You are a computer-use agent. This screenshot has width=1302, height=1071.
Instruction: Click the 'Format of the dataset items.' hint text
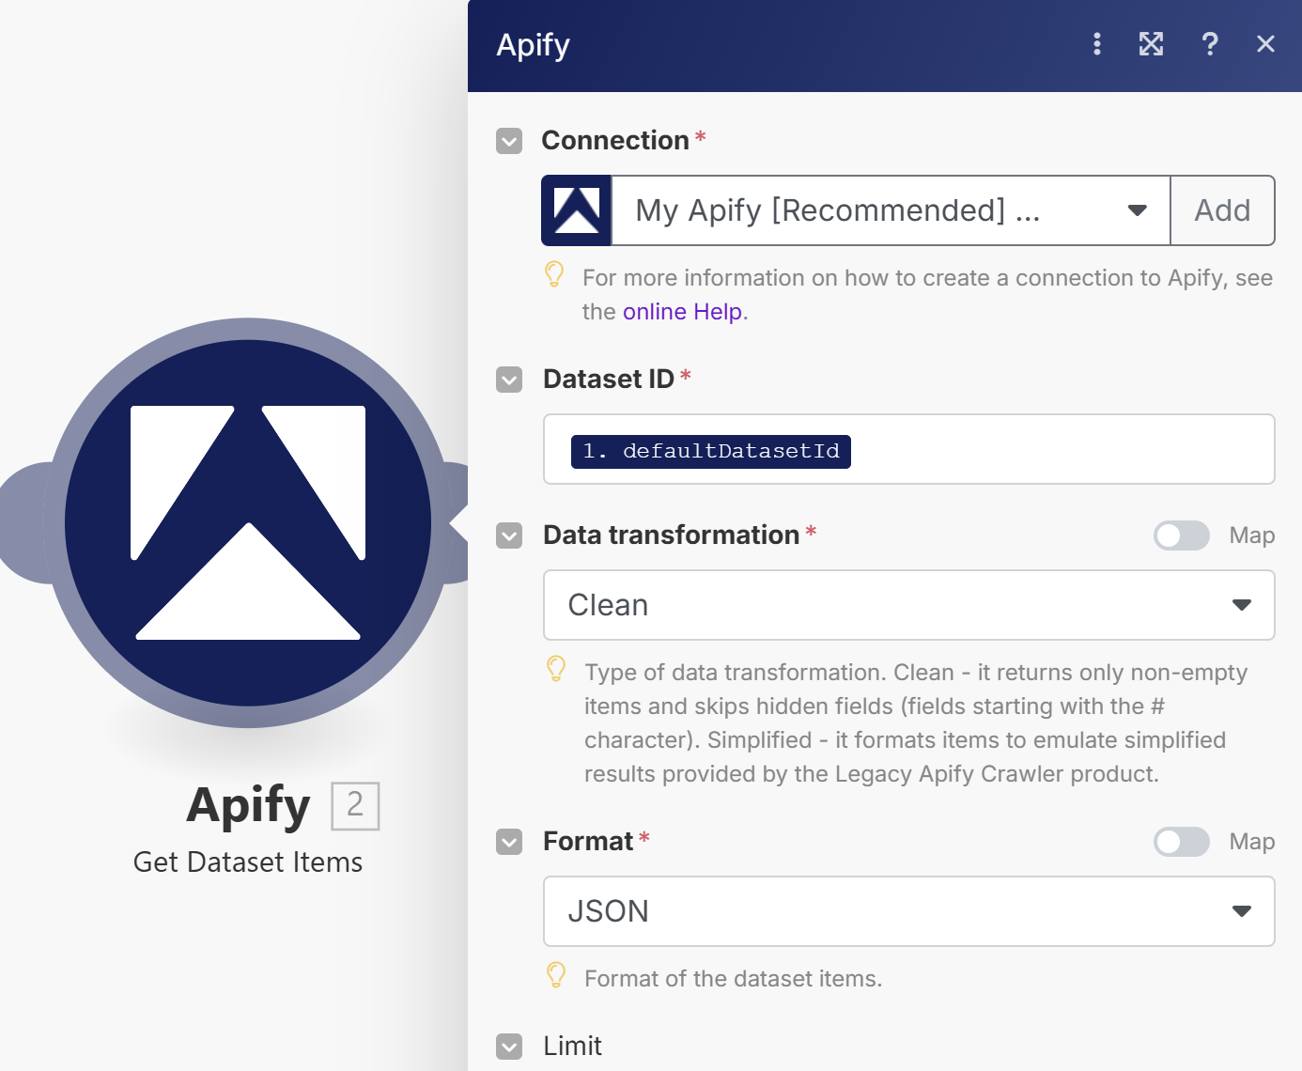(x=733, y=979)
